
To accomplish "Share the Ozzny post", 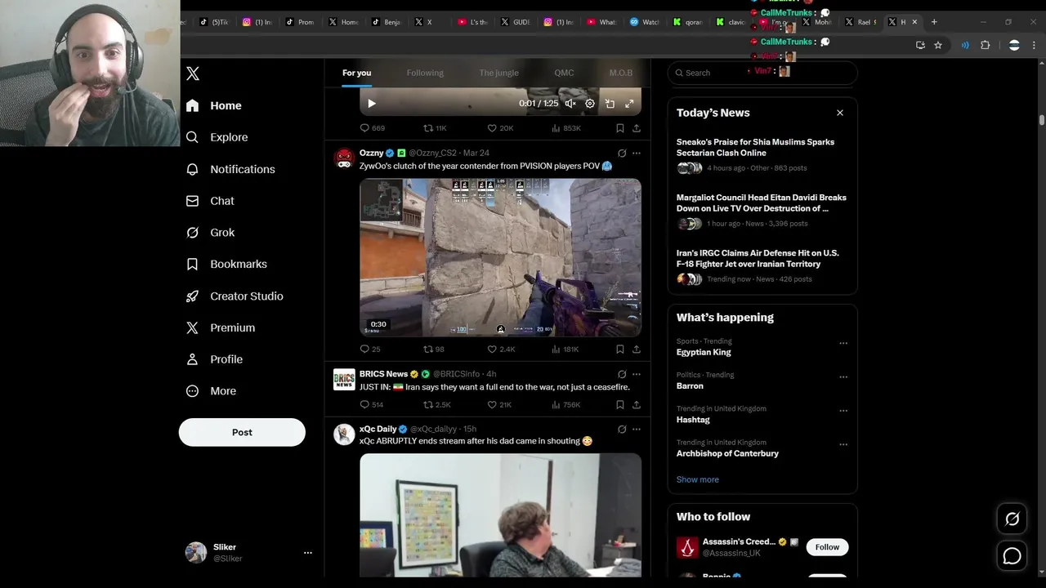I will 637,349.
